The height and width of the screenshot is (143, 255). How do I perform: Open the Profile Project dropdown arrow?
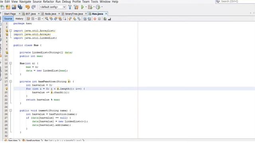[102, 7]
